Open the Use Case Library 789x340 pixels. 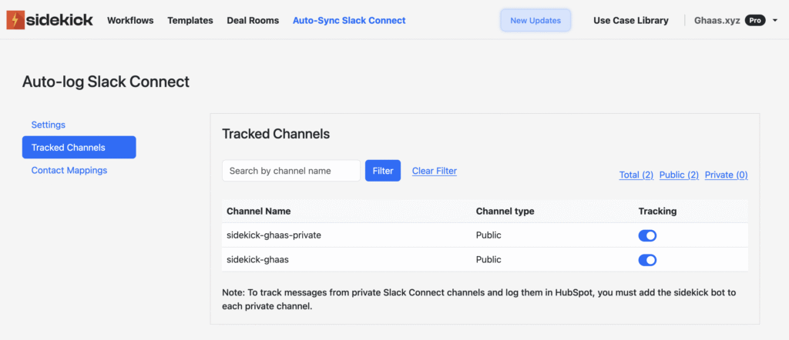click(630, 21)
